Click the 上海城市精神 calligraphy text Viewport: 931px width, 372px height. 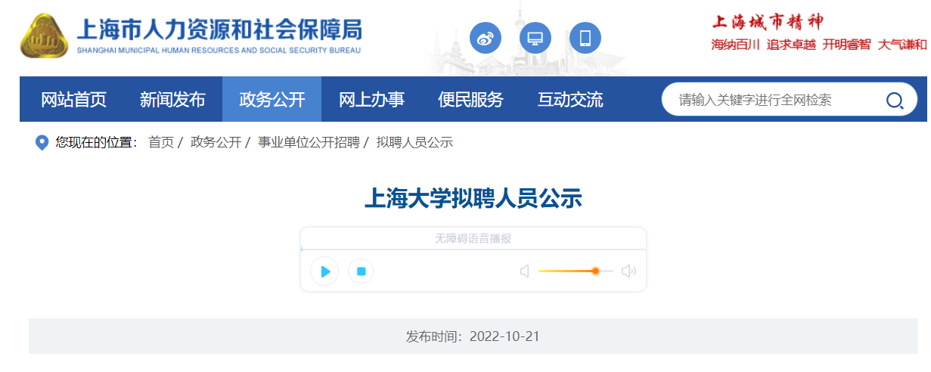click(767, 21)
